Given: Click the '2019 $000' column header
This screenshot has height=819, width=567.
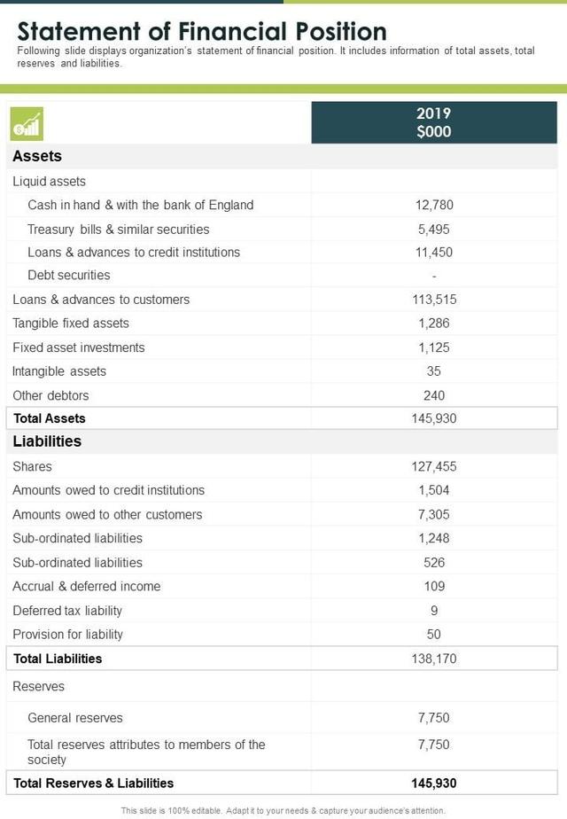Looking at the screenshot, I should pyautogui.click(x=434, y=122).
